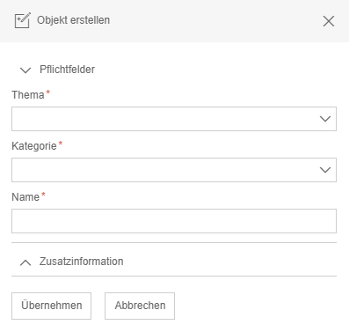Close the Objekt erstellen dialog
Image resolution: width=349 pixels, height=332 pixels.
[x=329, y=21]
